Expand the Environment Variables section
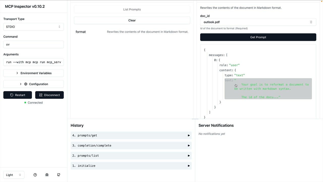Viewport: 323px width, 182px height. [33, 73]
